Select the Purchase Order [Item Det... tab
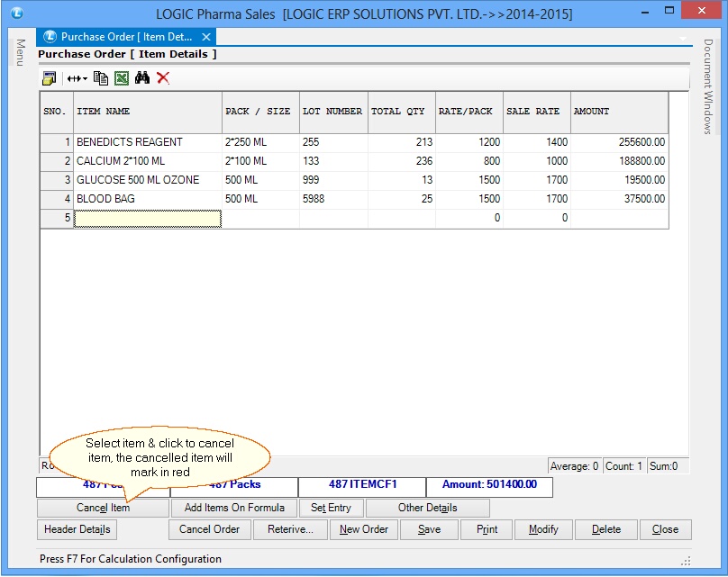 [x=126, y=37]
